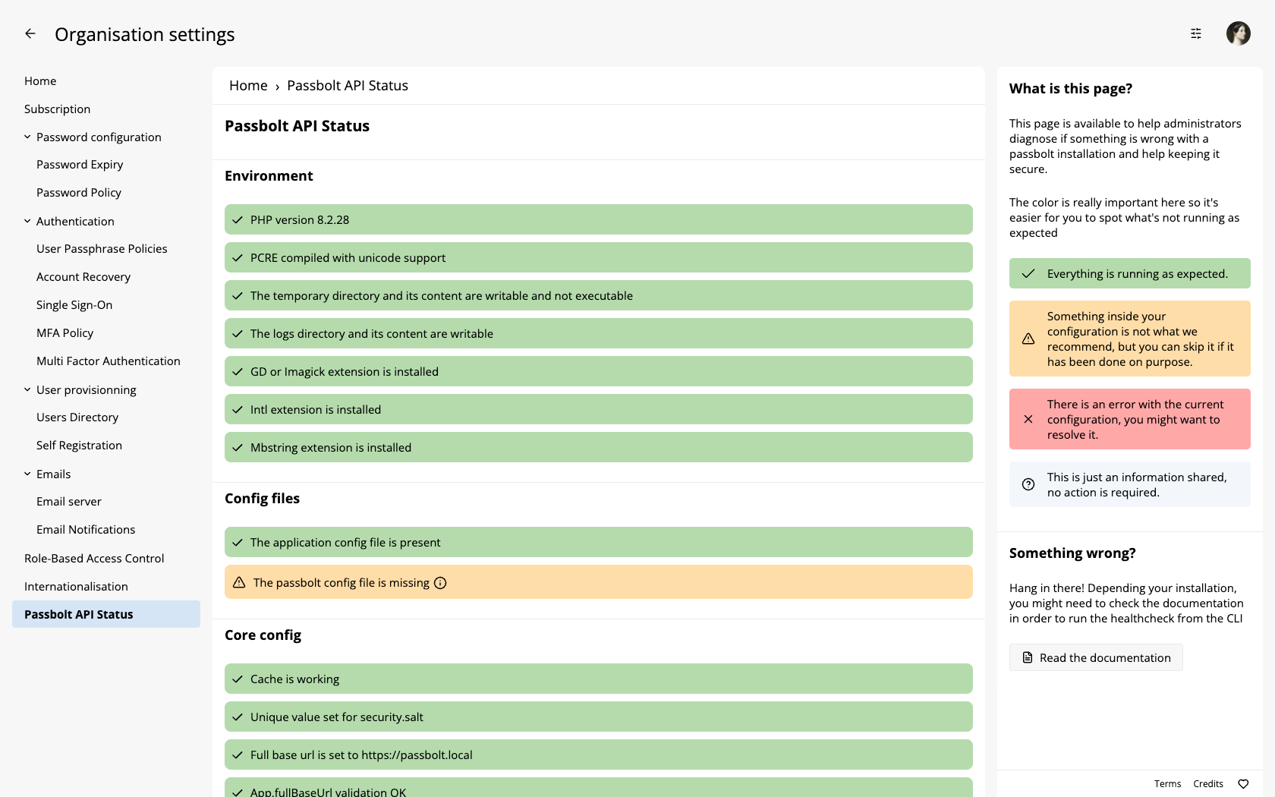Open Single Sign-On settings
The width and height of the screenshot is (1275, 797).
(74, 305)
